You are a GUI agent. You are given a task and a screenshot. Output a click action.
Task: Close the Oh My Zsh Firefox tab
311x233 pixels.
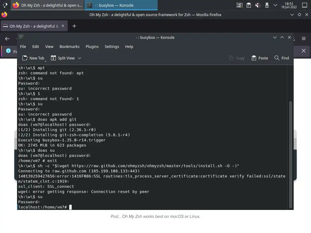[x=63, y=26]
